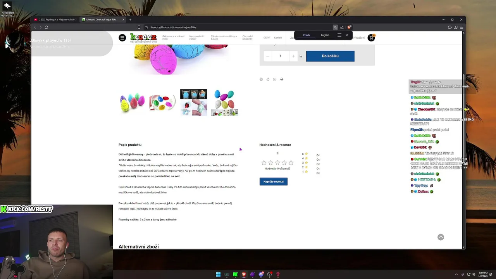Viewport: 496px width, 279px height.
Task: Open the Brave main menu icon
Action: (x=462, y=27)
